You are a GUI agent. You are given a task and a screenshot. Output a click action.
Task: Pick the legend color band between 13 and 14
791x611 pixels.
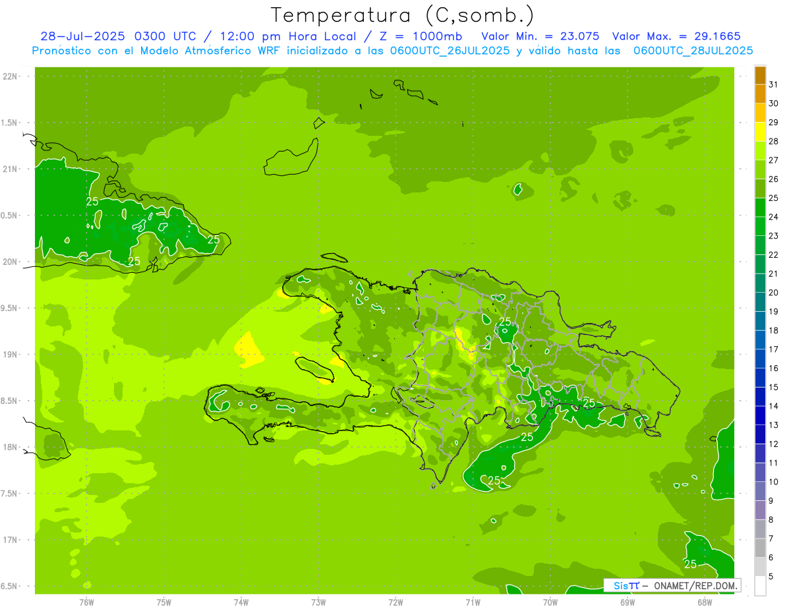click(x=760, y=415)
